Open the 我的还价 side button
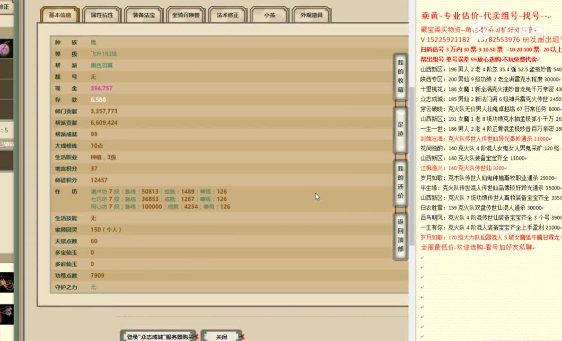 coord(400,182)
